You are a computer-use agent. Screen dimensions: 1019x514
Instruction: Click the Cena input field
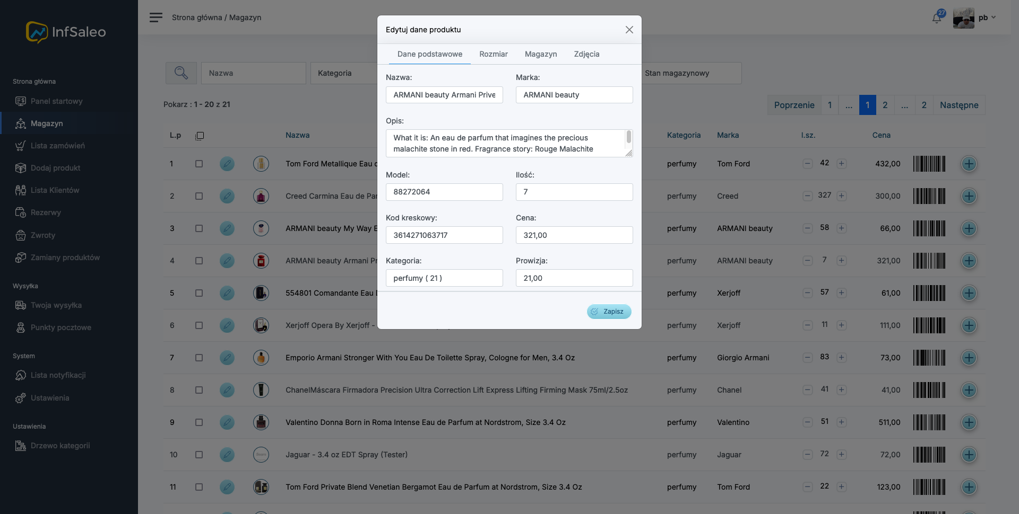click(574, 235)
